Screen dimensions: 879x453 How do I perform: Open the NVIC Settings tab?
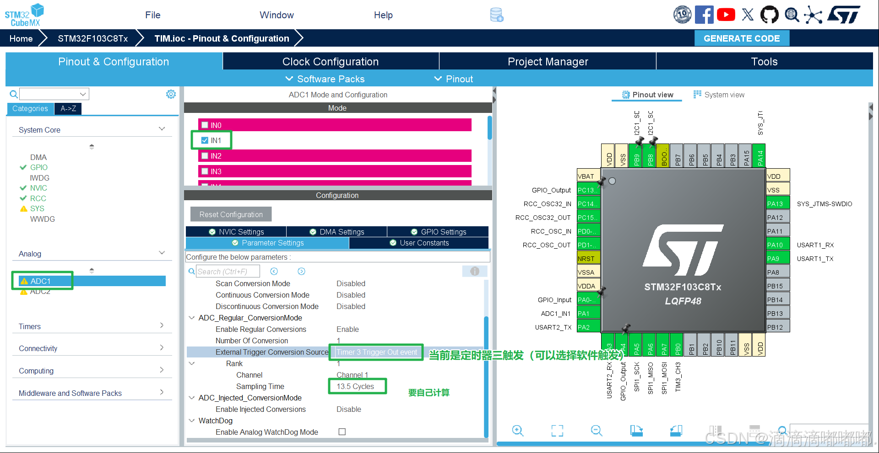[x=236, y=232]
